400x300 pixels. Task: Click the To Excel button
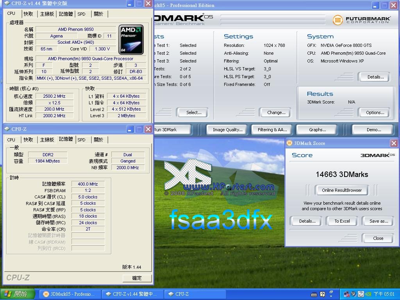[x=342, y=221]
